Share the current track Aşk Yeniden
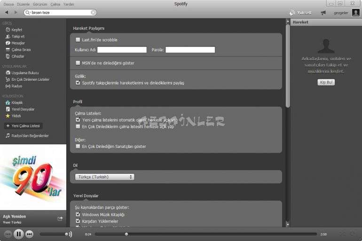 (60, 218)
